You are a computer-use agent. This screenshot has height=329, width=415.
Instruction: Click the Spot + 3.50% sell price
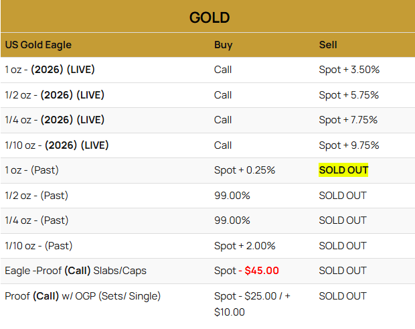[x=349, y=70]
